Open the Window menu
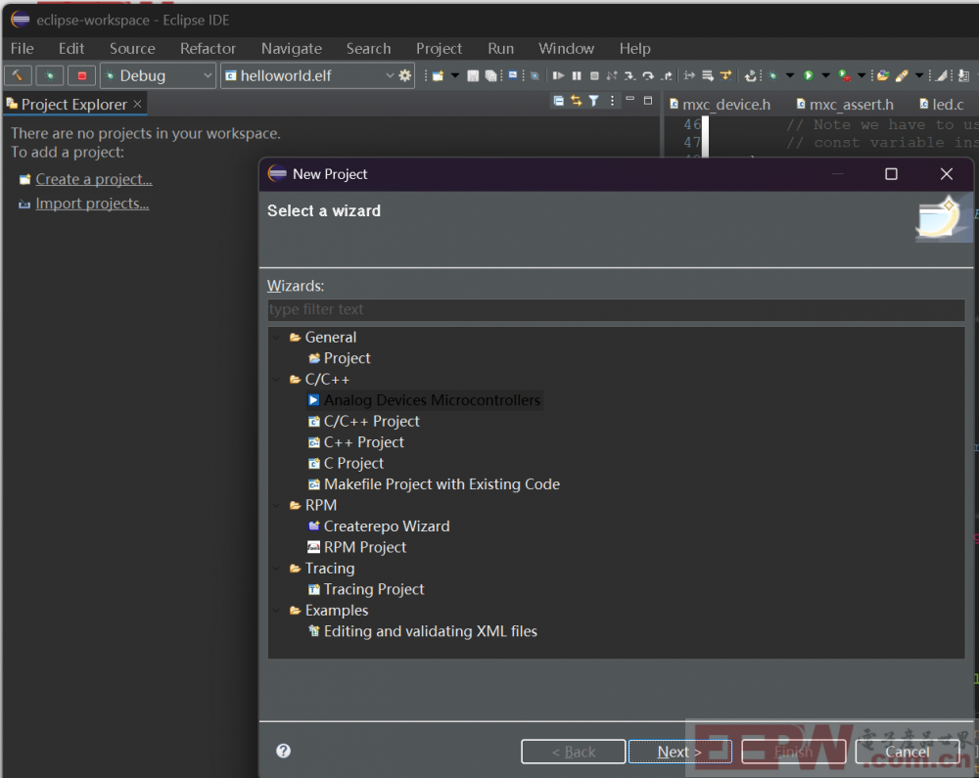Screen dimensions: 979x778 [566, 48]
